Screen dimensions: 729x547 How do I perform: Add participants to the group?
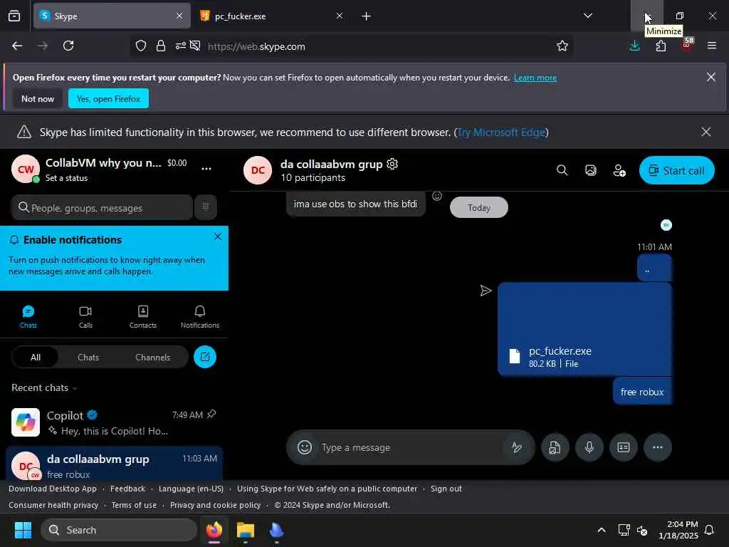point(619,170)
